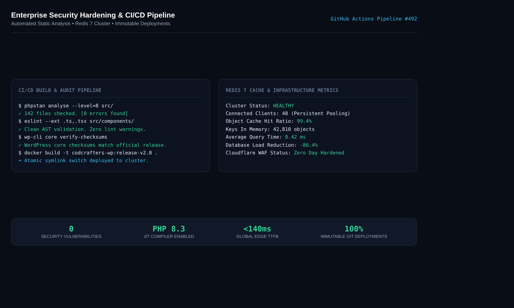Screen dimensions: 514x308
Task: Click the Connected Clients: 48 line
Action: coord(288,113)
